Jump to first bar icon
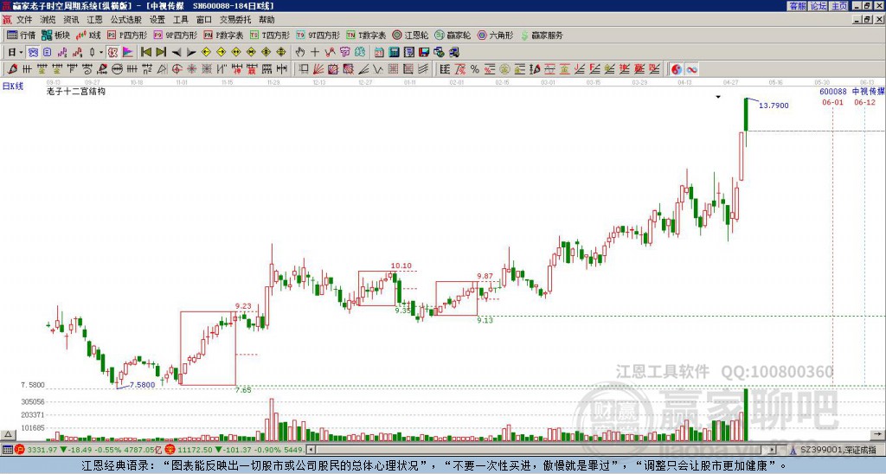Screen dimensions: 886x474 point(145,53)
